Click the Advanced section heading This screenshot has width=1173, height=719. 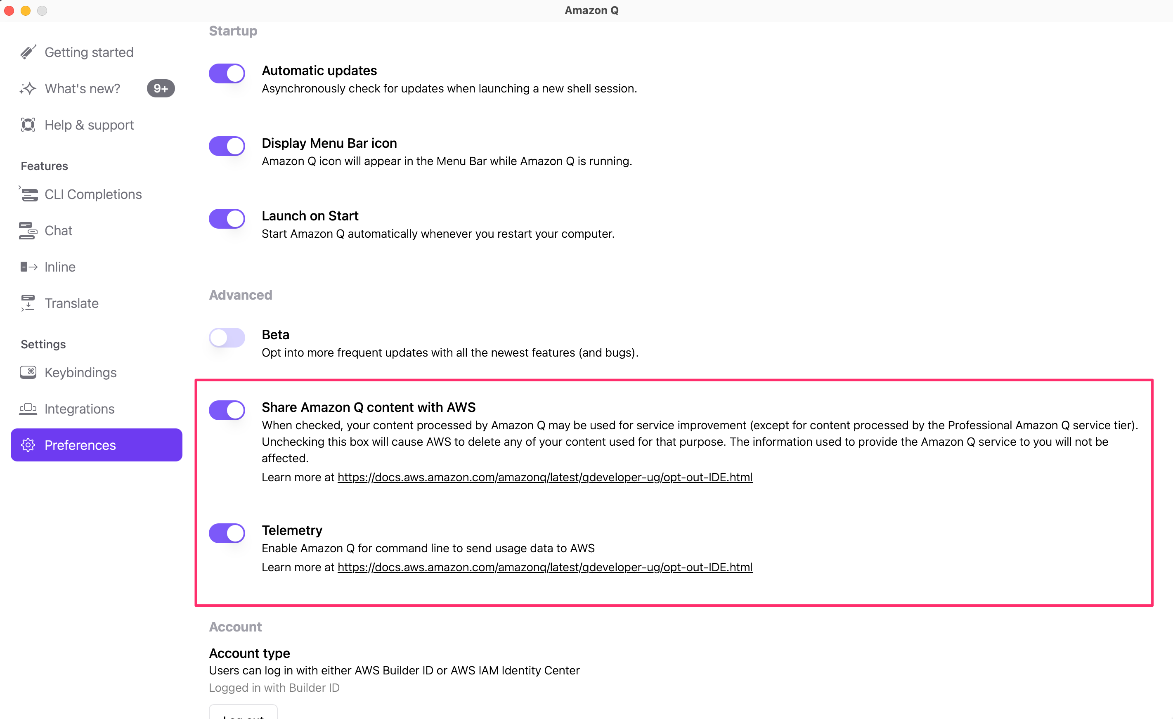click(240, 295)
